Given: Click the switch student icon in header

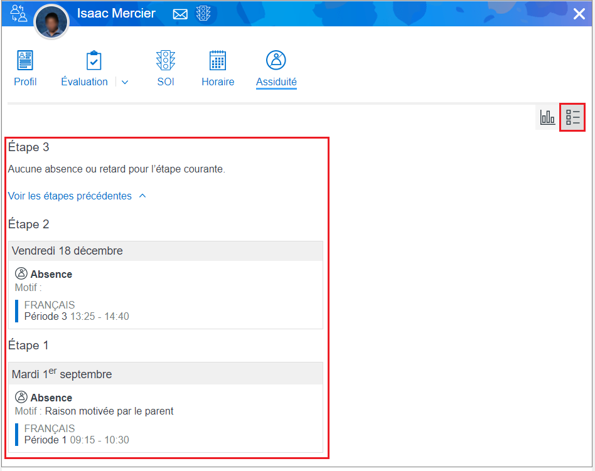Looking at the screenshot, I should [x=19, y=13].
